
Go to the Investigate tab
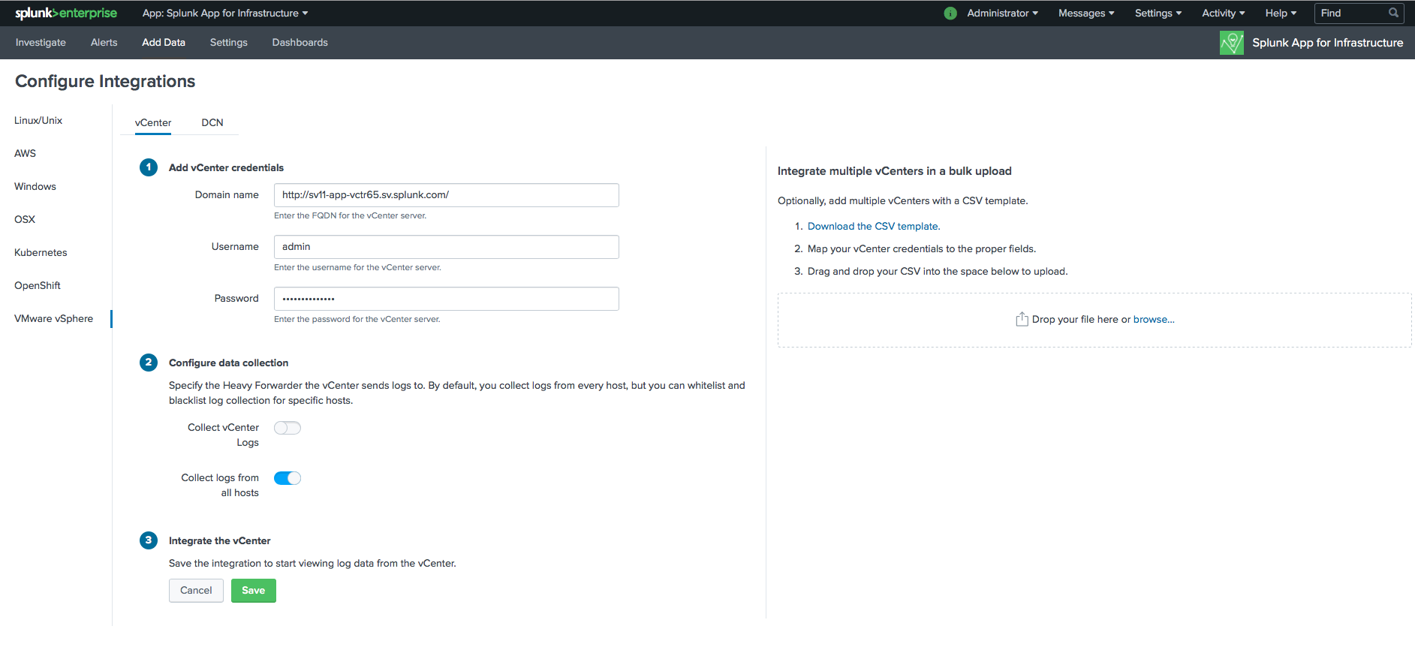point(41,43)
